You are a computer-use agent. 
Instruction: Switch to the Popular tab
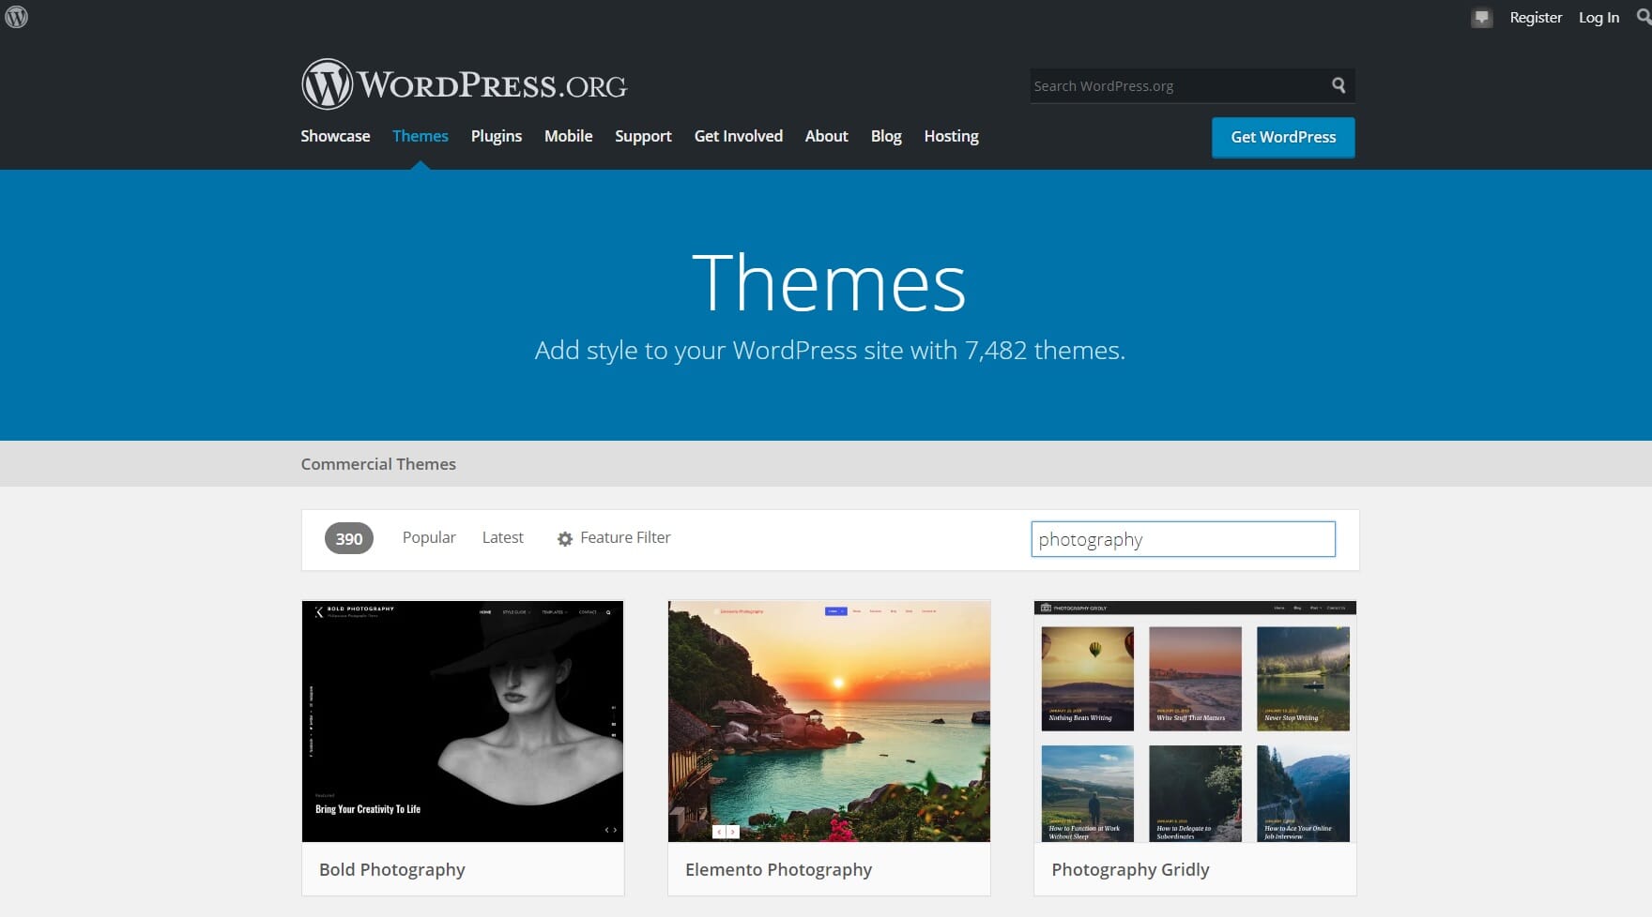[x=429, y=537]
